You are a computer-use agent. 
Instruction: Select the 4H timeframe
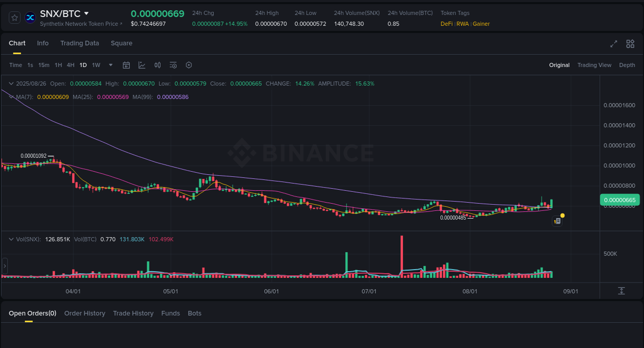tap(71, 65)
